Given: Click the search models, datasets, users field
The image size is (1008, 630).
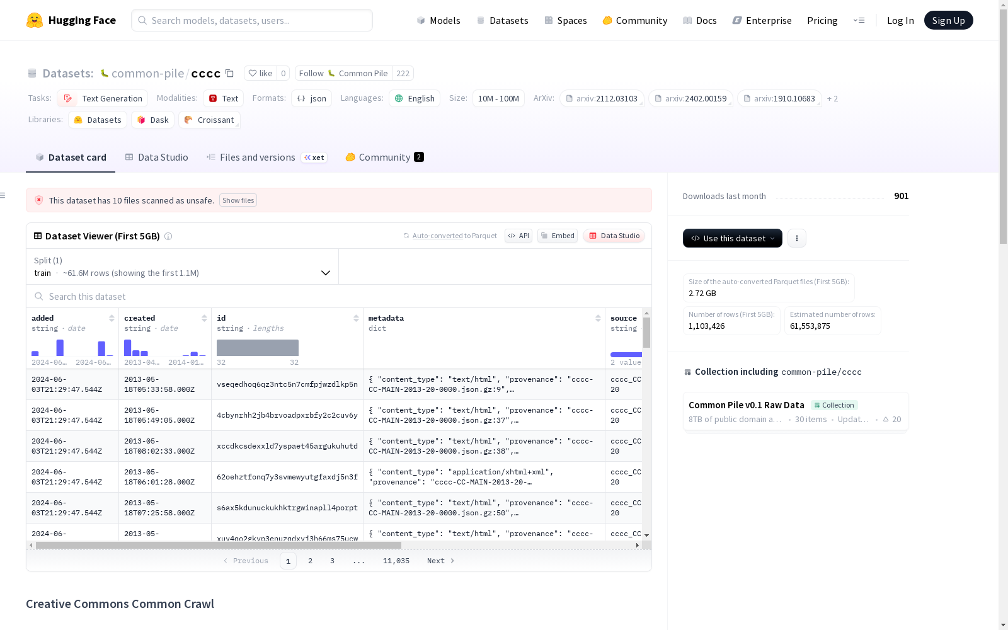Looking at the screenshot, I should click(x=252, y=20).
